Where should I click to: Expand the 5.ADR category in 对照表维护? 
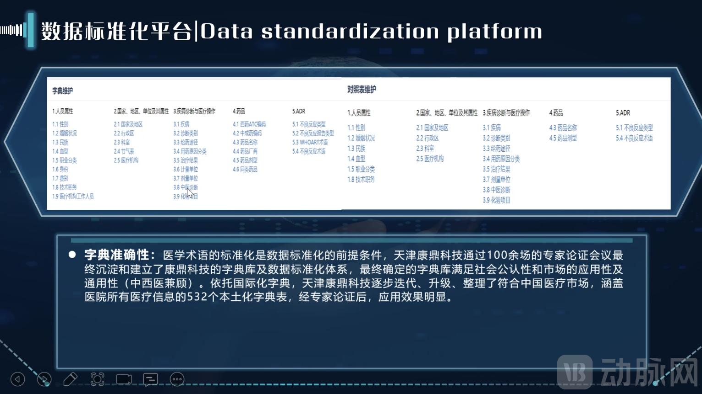[x=623, y=112]
